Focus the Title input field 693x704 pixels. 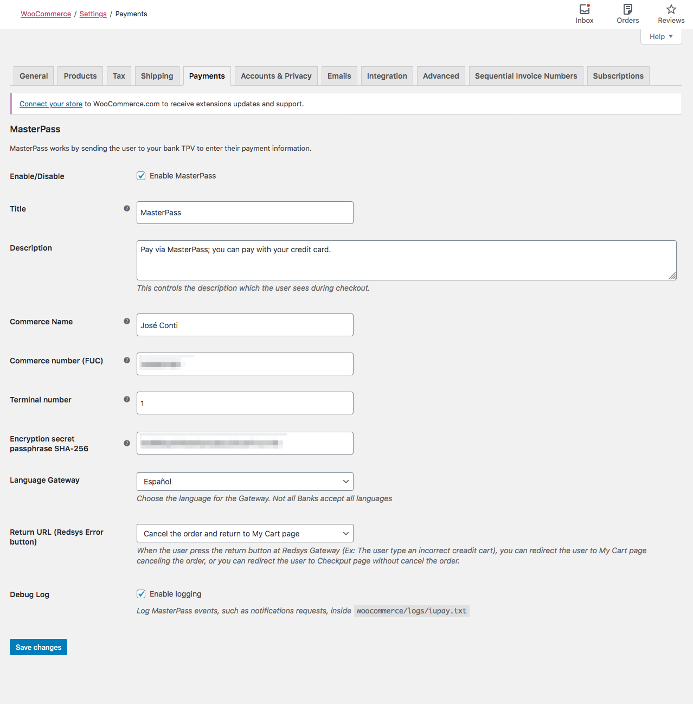[x=245, y=213]
